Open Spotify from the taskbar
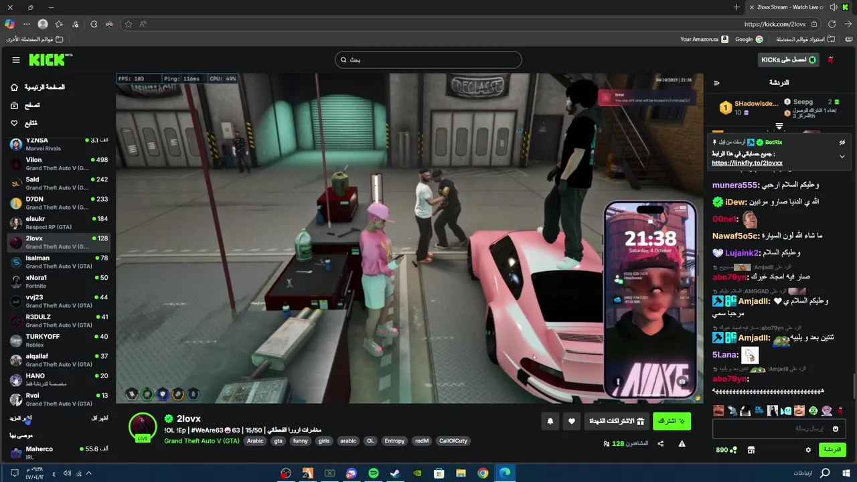 click(374, 473)
